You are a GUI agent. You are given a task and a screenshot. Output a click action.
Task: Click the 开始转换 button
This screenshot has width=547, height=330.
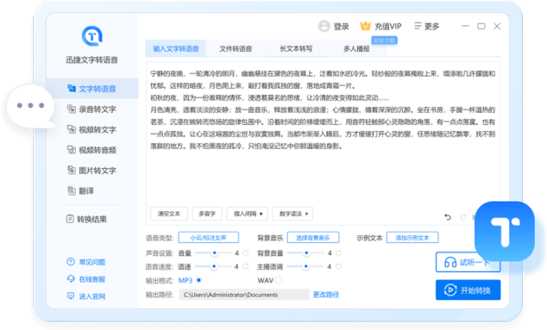[468, 290]
